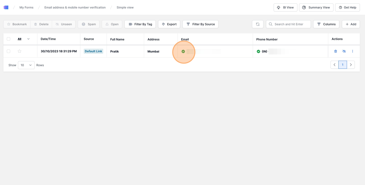This screenshot has width=365, height=185.
Task: Delete Pratik's entry using trash icon
Action: pos(335,51)
